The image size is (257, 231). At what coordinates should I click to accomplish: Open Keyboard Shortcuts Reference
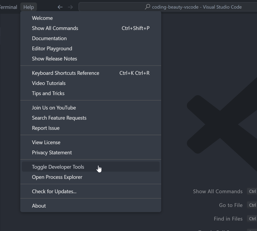pyautogui.click(x=66, y=73)
